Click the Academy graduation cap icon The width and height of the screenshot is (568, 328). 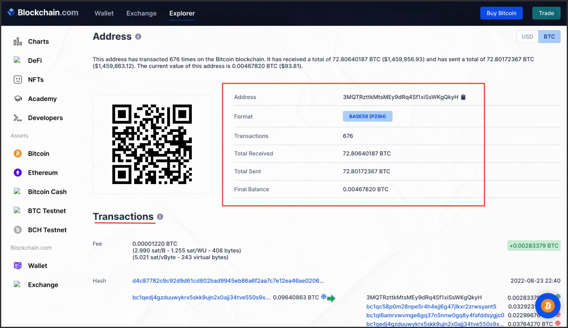coord(18,98)
